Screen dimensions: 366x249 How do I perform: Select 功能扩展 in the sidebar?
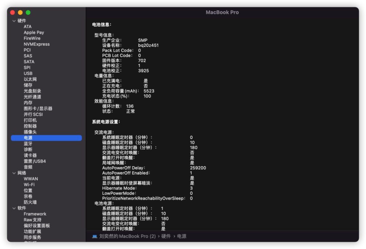point(32,231)
